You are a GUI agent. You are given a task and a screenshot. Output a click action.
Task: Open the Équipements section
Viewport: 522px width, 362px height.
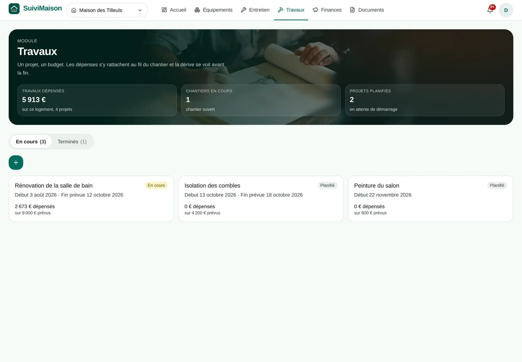coord(213,10)
